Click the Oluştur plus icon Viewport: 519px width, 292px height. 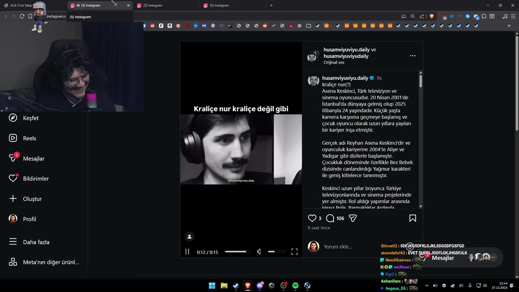pyautogui.click(x=13, y=199)
